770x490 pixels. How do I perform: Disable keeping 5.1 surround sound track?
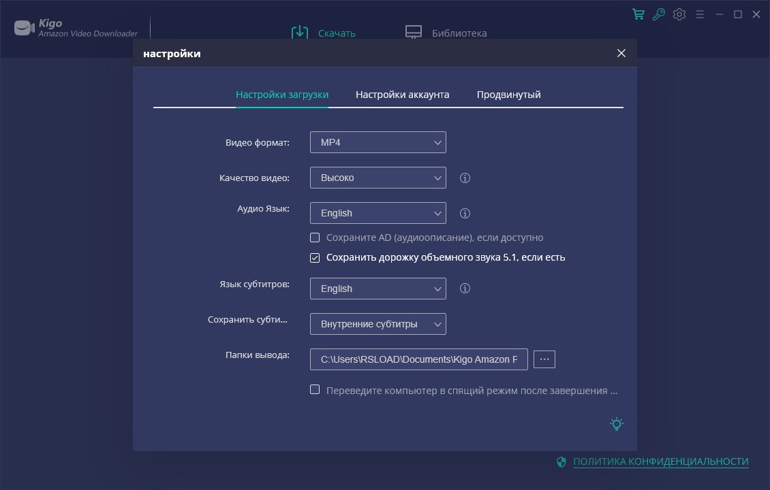[315, 257]
